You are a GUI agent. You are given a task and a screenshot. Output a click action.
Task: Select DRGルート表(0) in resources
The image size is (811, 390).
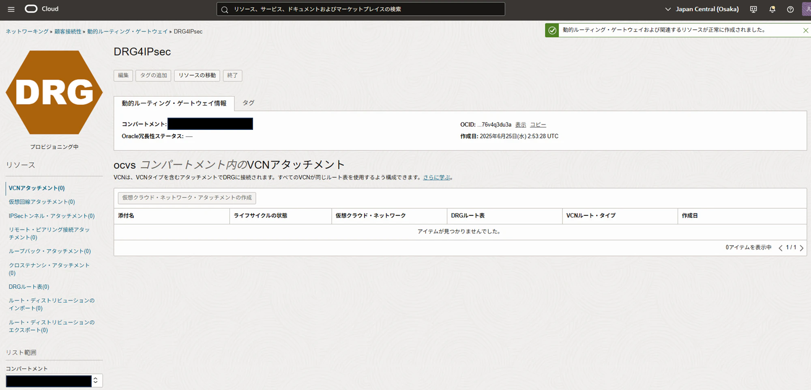click(29, 287)
